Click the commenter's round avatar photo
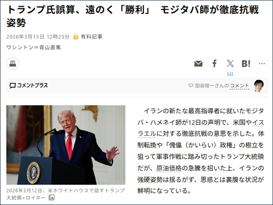 (x=259, y=86)
